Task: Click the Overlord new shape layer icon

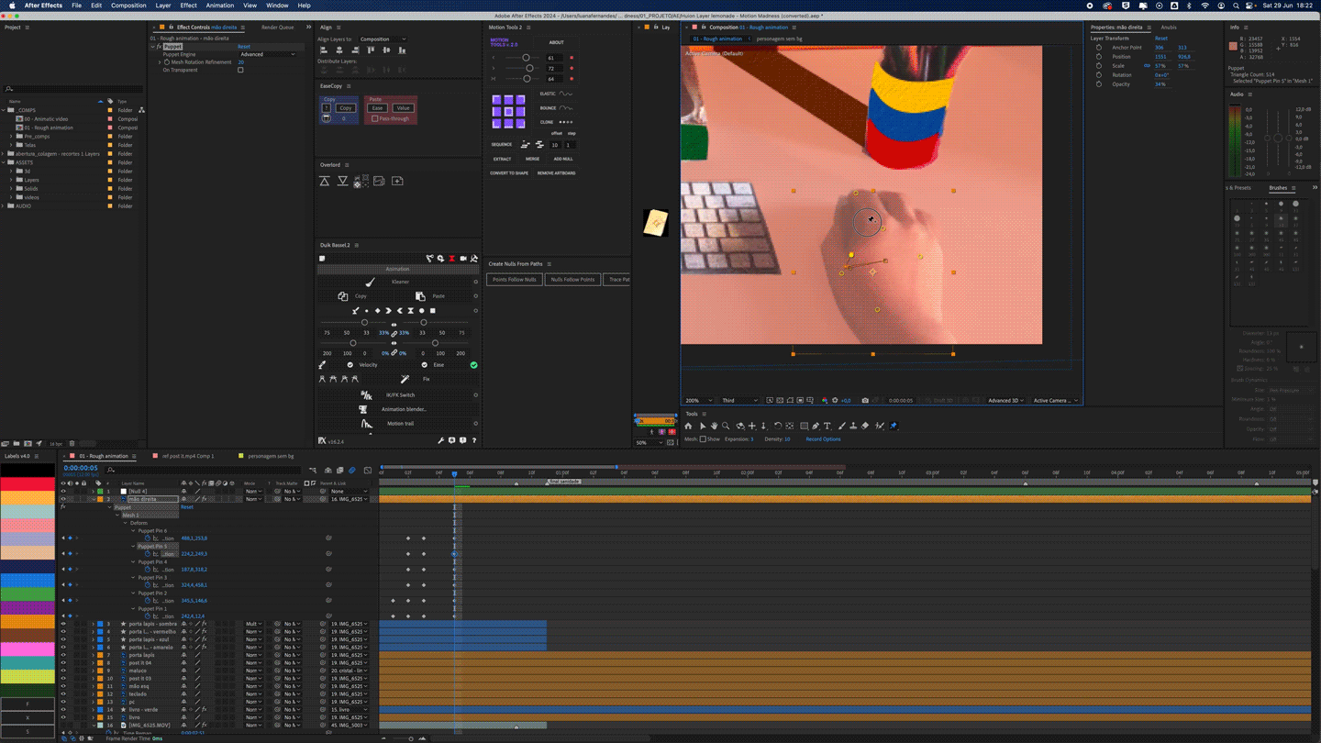Action: coord(397,182)
